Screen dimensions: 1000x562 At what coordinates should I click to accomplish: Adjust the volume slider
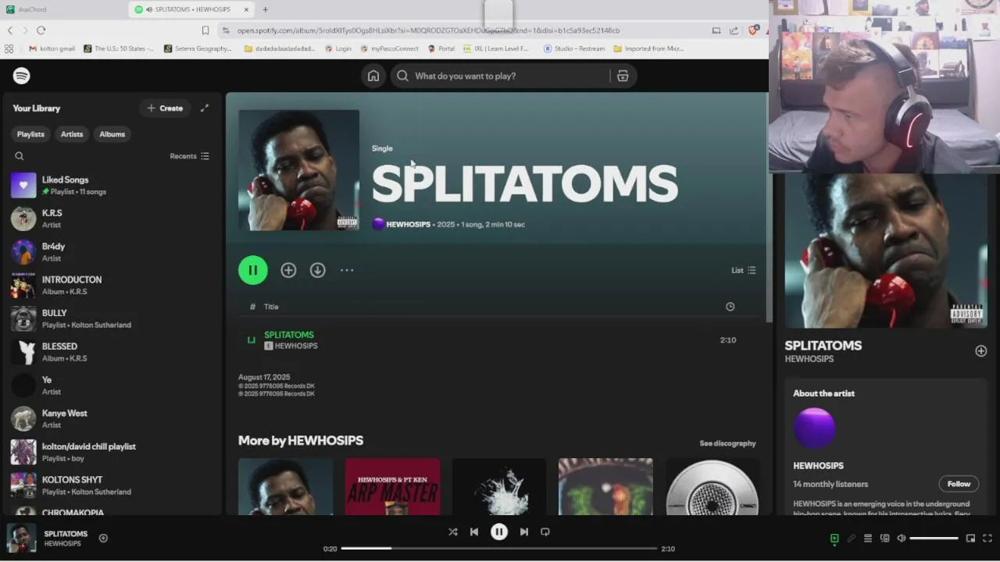(934, 538)
